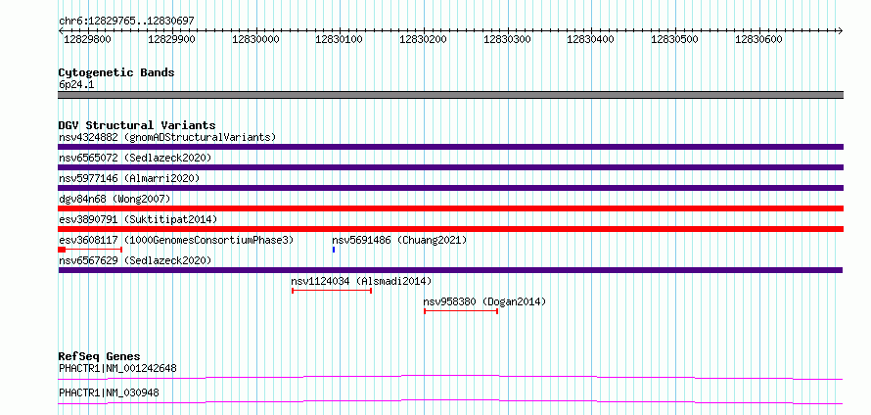Click the 12830400 ruler position label

590,39
